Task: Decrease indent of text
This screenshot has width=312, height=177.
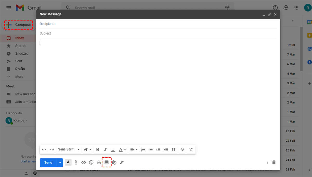Action: pyautogui.click(x=158, y=149)
